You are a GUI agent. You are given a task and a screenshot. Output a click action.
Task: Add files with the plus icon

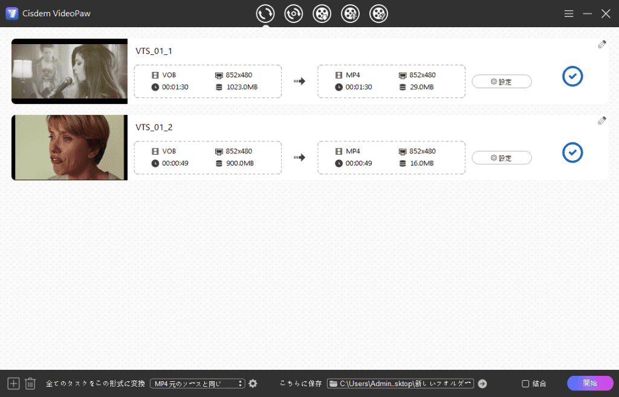[x=13, y=384]
